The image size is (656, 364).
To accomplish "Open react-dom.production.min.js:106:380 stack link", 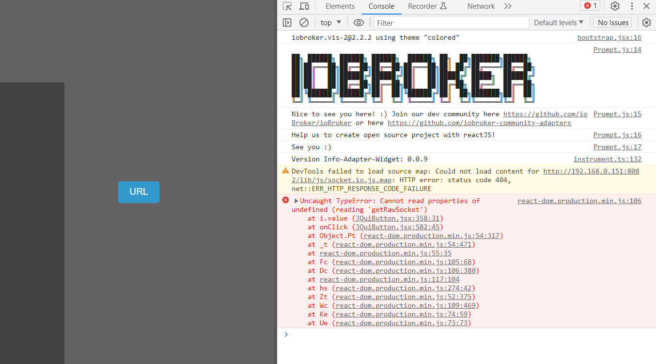I will (406, 270).
